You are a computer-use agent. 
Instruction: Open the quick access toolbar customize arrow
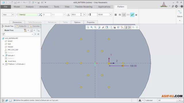45,3
